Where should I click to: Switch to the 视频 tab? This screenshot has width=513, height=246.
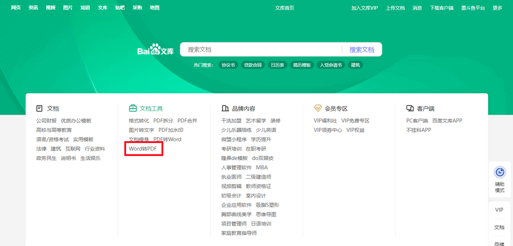[51, 7]
